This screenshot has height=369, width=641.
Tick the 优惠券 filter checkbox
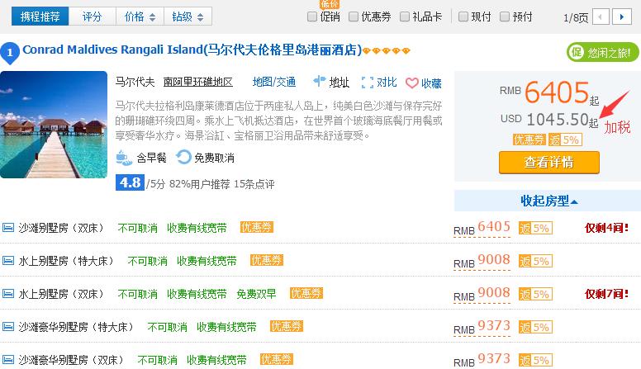pyautogui.click(x=354, y=17)
